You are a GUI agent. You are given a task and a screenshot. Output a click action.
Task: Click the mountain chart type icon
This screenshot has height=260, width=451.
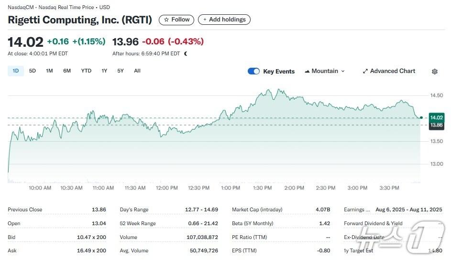tap(307, 71)
